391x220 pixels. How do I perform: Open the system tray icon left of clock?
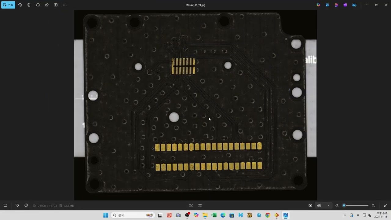click(x=370, y=215)
